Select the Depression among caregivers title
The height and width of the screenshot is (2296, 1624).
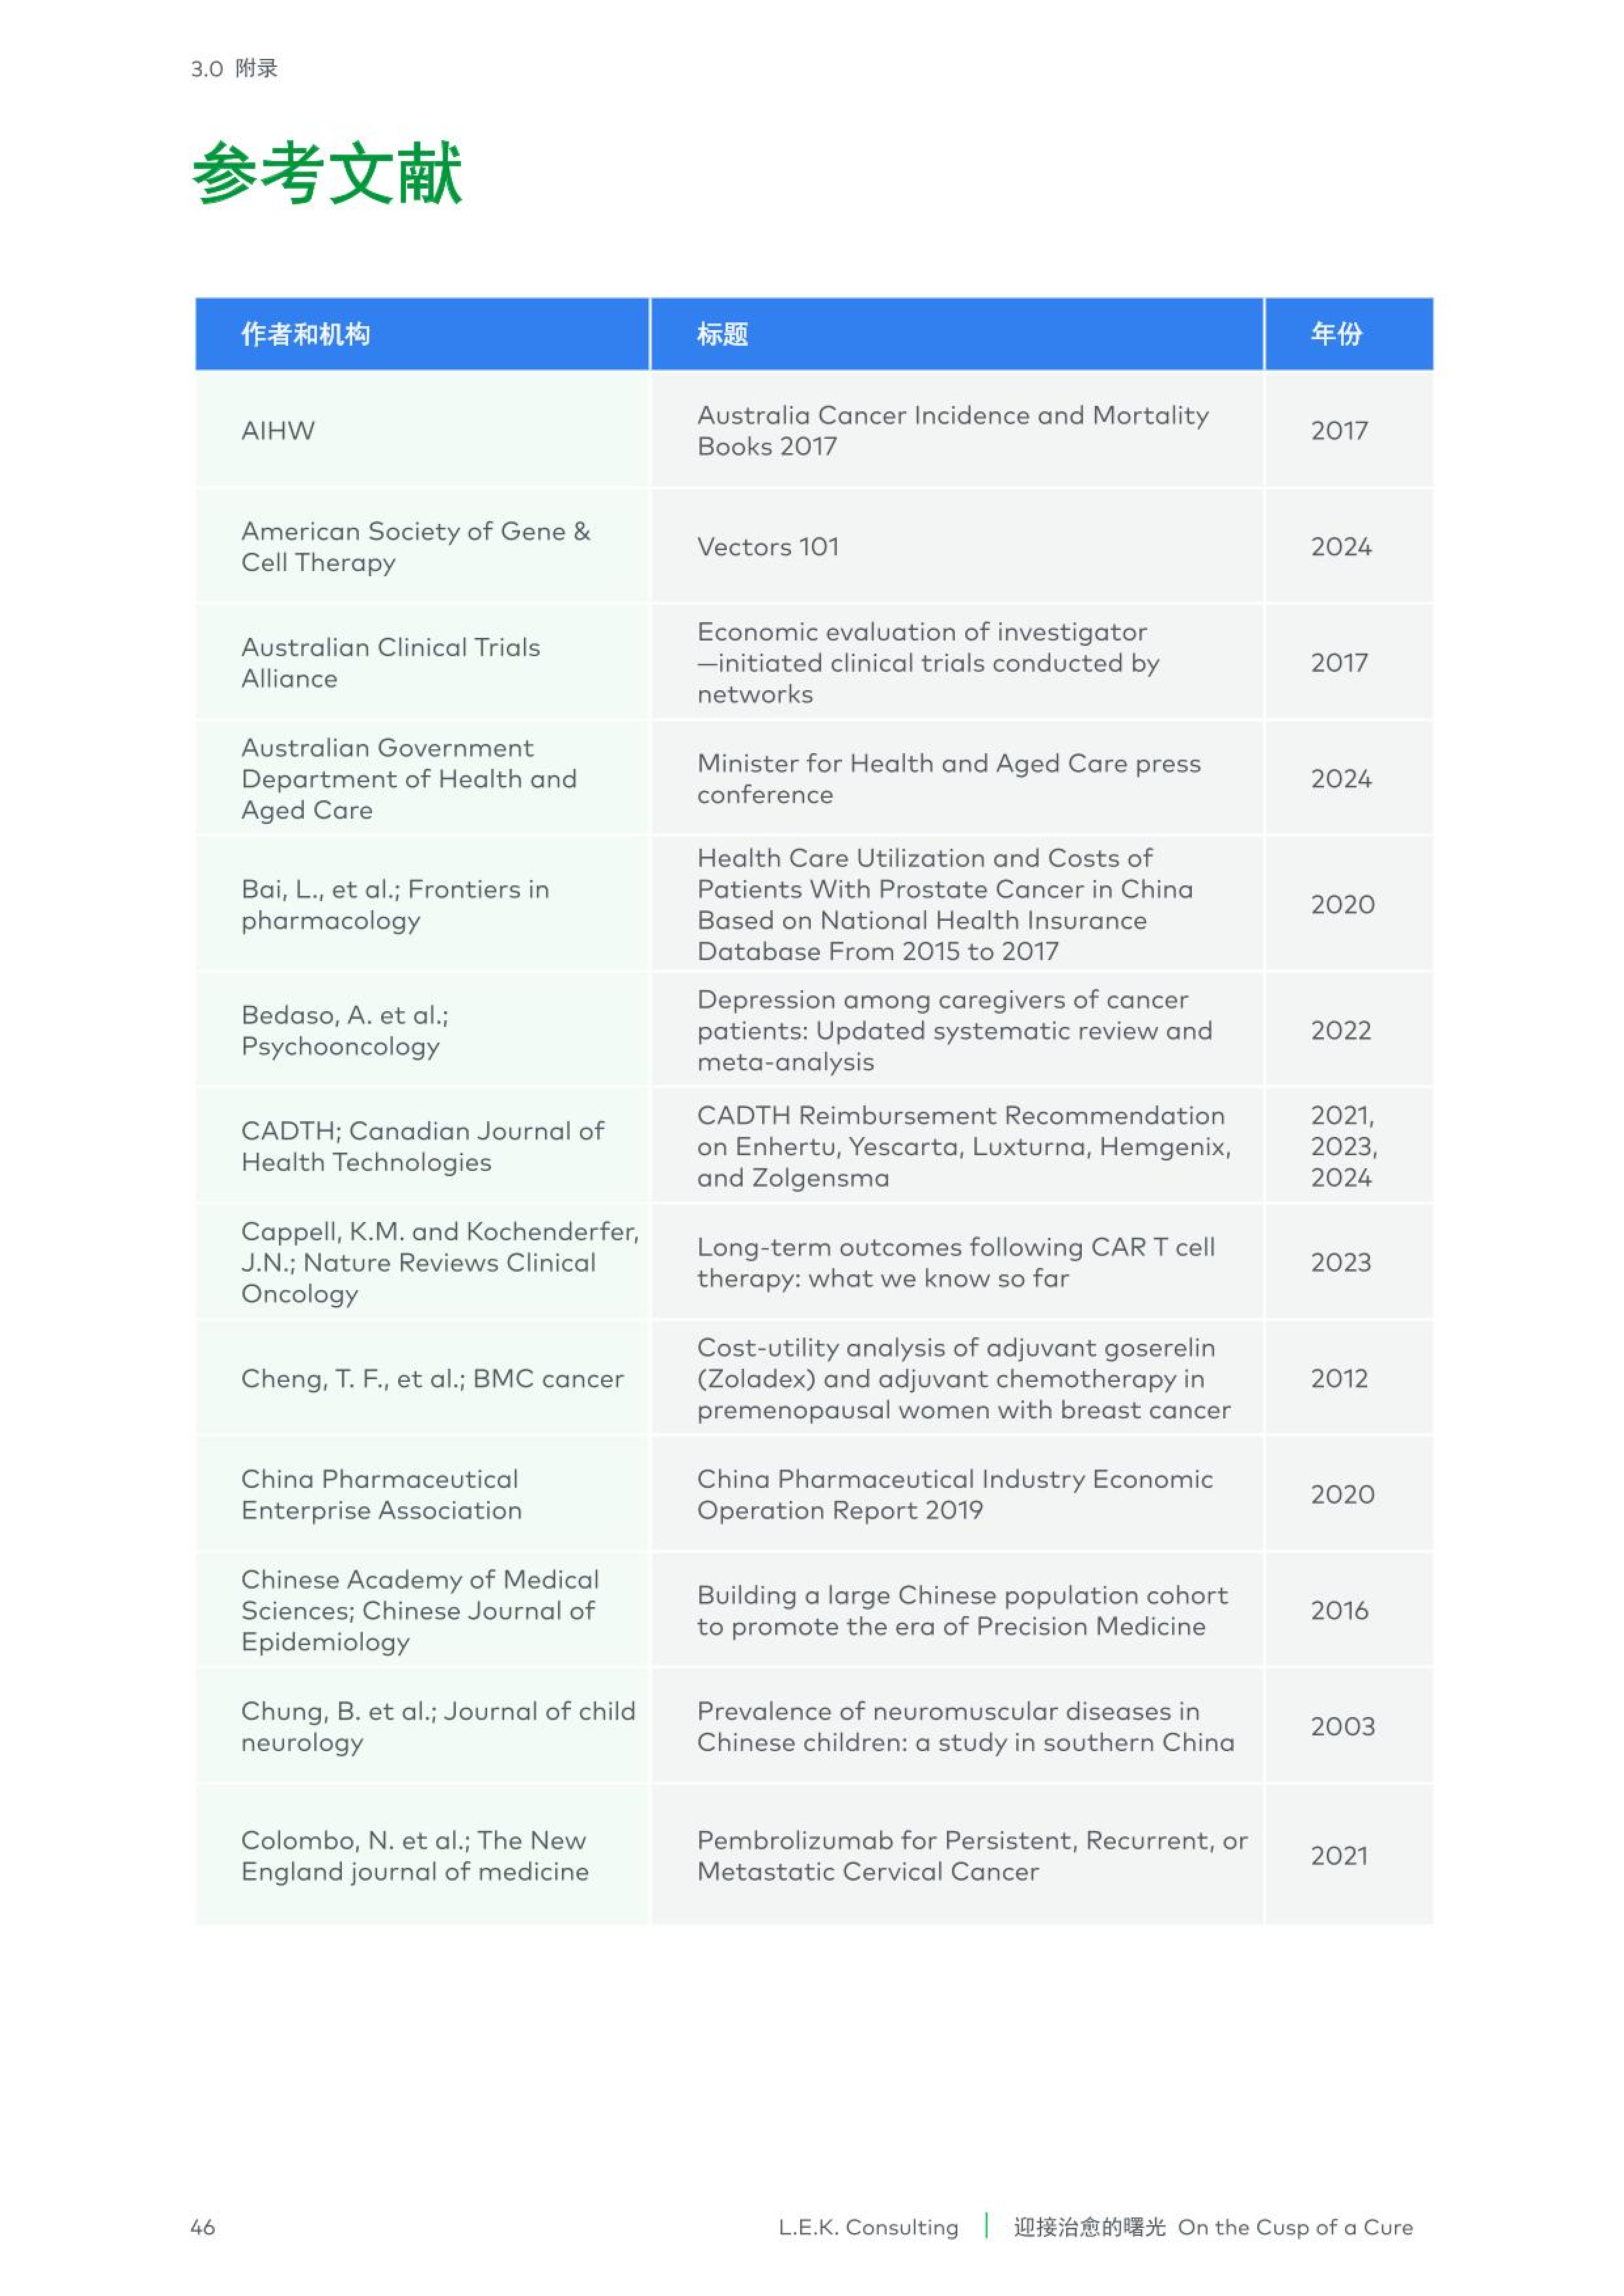coord(953,1030)
